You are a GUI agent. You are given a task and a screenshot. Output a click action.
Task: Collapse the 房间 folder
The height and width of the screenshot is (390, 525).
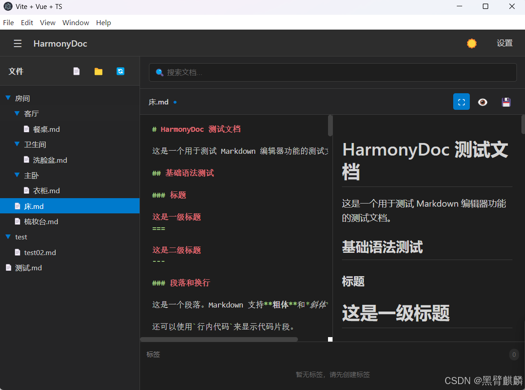point(8,98)
